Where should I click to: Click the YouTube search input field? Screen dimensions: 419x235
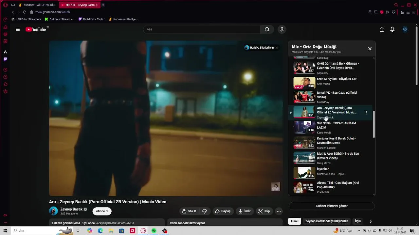point(202,29)
